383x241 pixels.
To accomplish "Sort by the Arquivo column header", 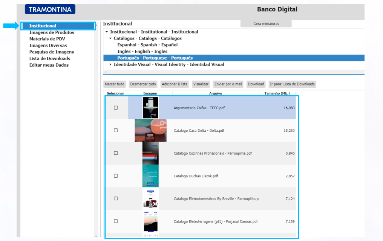I will click(216, 93).
